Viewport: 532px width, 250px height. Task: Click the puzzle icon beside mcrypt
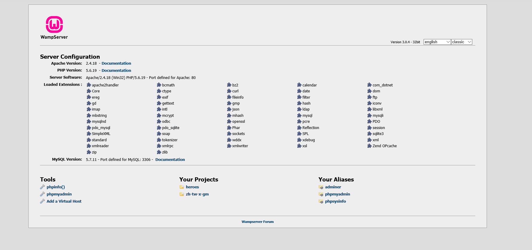coord(159,116)
